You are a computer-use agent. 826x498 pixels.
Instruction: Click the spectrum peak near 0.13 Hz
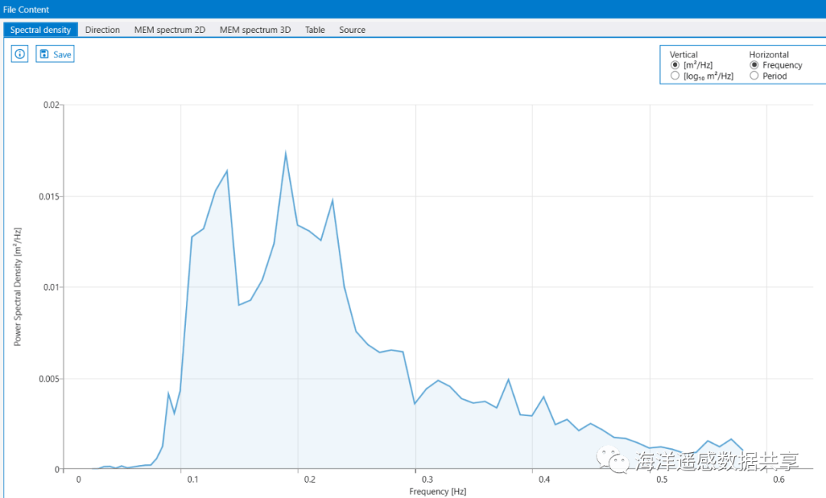(227, 171)
